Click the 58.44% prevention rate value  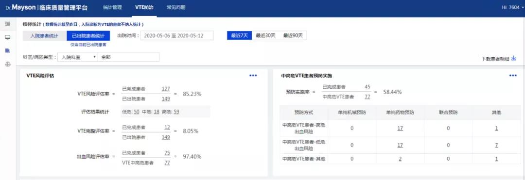click(392, 92)
